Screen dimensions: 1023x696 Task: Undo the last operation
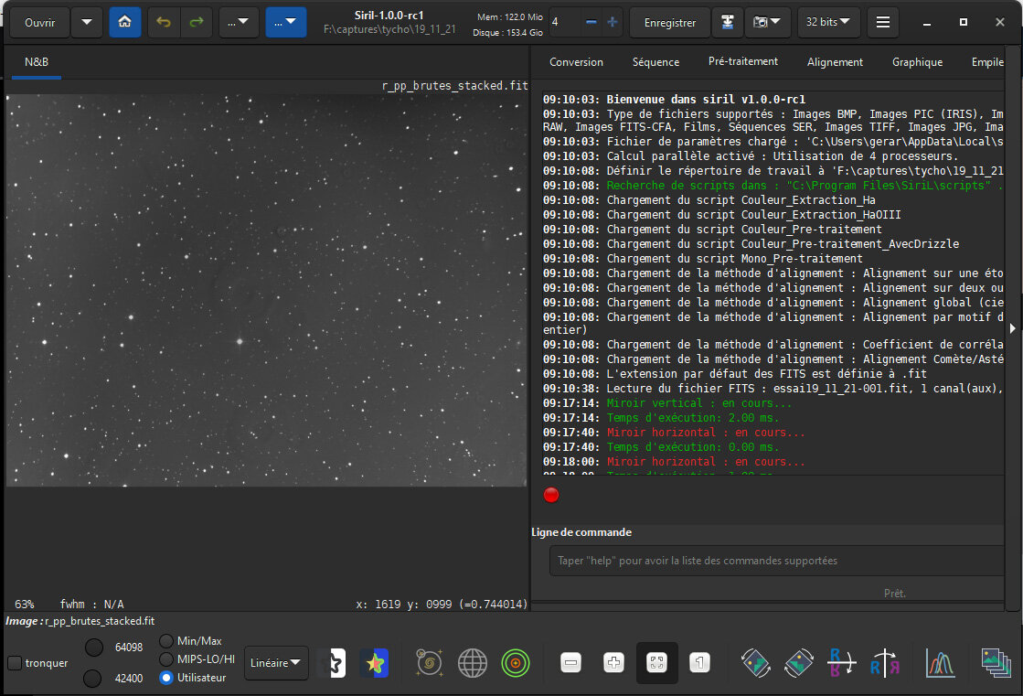pyautogui.click(x=163, y=22)
